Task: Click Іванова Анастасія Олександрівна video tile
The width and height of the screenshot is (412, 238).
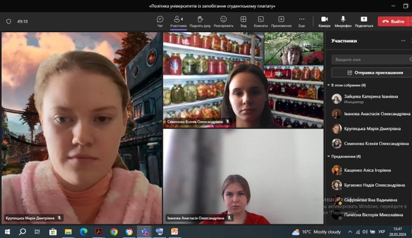Action: pos(243,176)
